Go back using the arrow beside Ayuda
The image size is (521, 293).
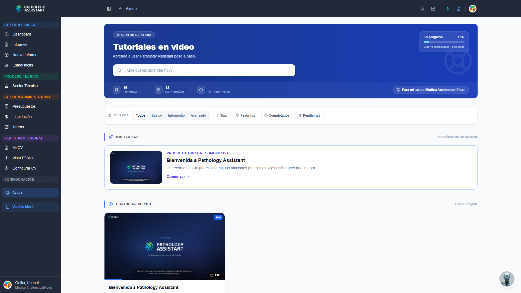120,9
